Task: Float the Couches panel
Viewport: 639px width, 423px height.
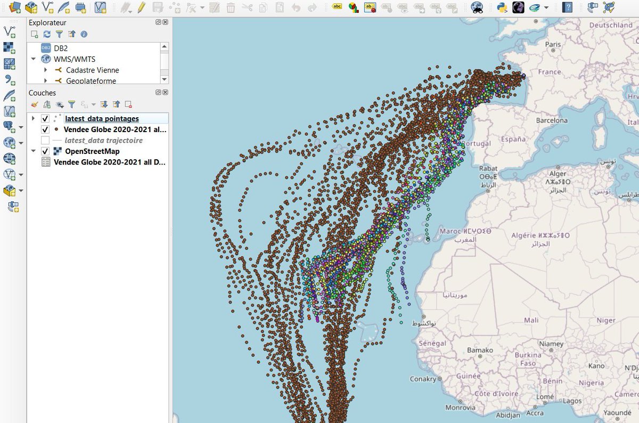Action: (159, 92)
